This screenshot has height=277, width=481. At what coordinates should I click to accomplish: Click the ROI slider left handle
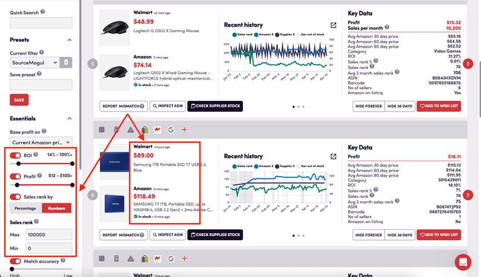pos(18,164)
